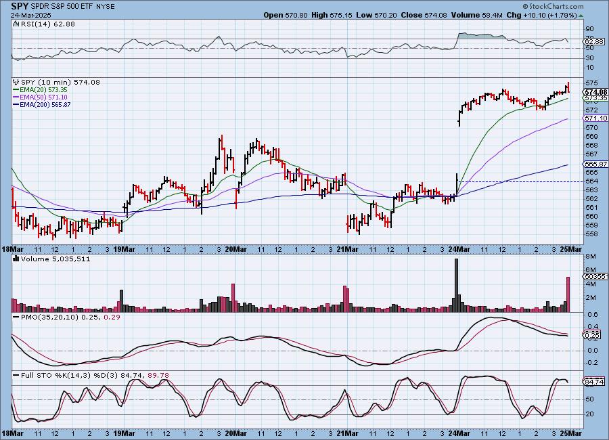The height and width of the screenshot is (440, 609).
Task: Click the 565.87 EMA tag on price axis
Action: tap(595, 164)
